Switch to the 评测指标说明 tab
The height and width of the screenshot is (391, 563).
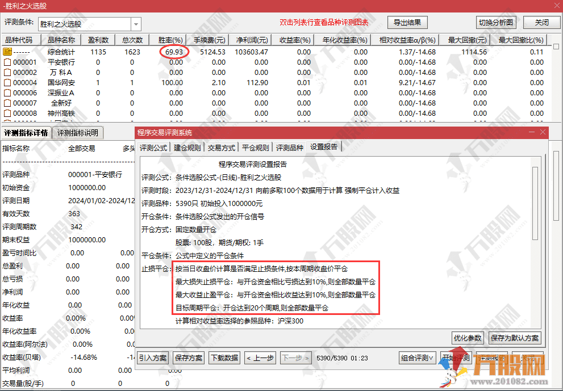click(x=78, y=133)
